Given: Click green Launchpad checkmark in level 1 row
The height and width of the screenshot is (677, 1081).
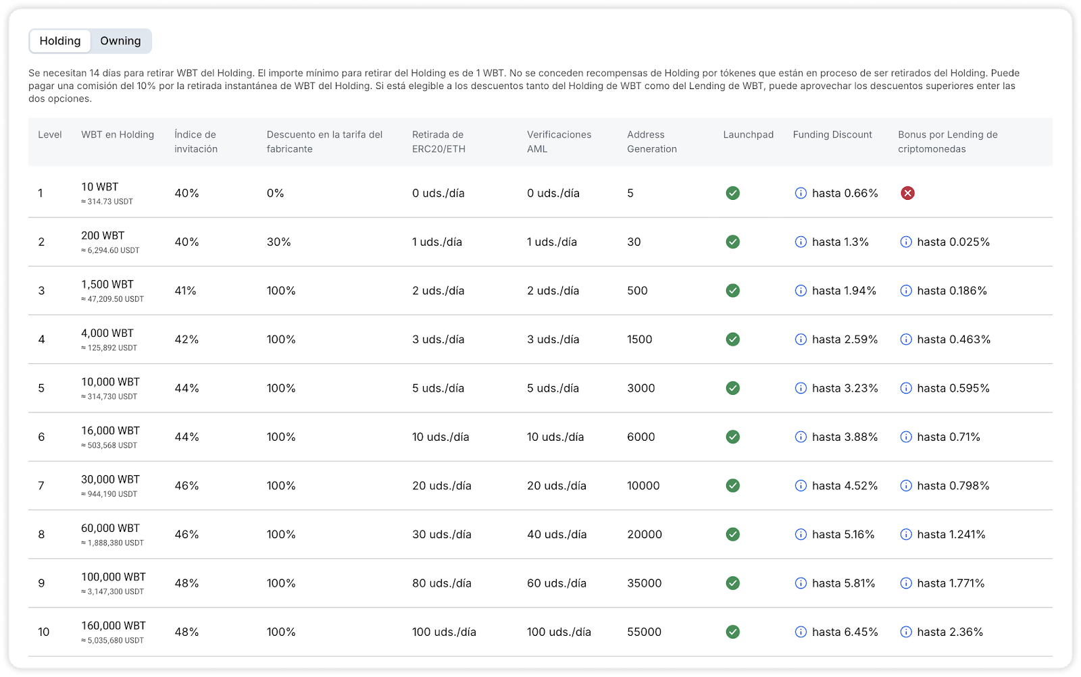Looking at the screenshot, I should click(x=732, y=194).
